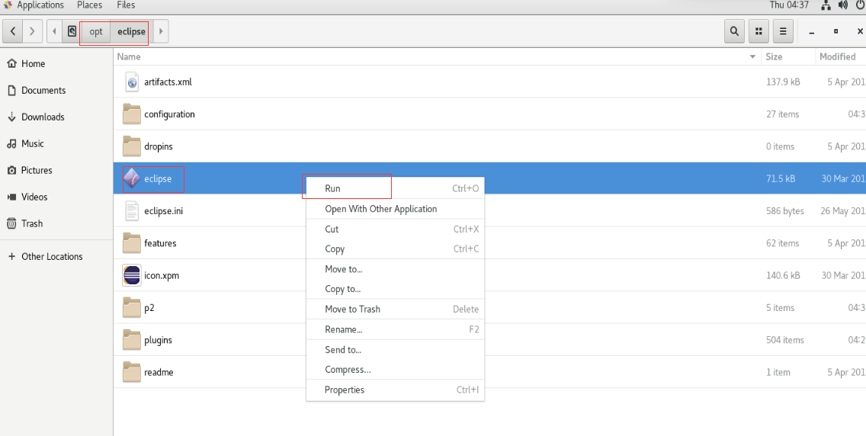Go forward with the right arrow button
This screenshot has width=866, height=436.
tap(33, 31)
